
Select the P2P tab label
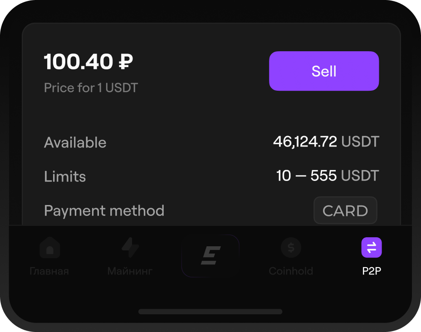click(372, 271)
